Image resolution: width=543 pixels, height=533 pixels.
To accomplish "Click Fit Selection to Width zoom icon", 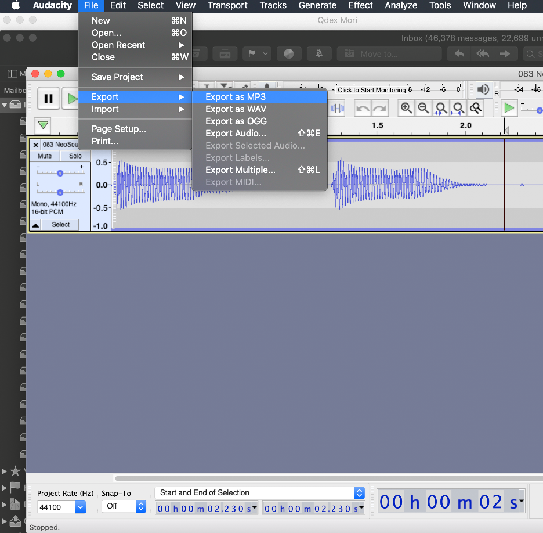I will tap(440, 109).
